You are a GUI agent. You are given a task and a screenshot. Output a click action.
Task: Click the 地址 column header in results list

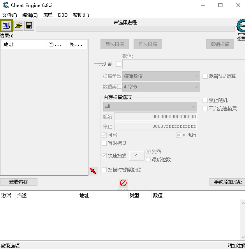23,44
